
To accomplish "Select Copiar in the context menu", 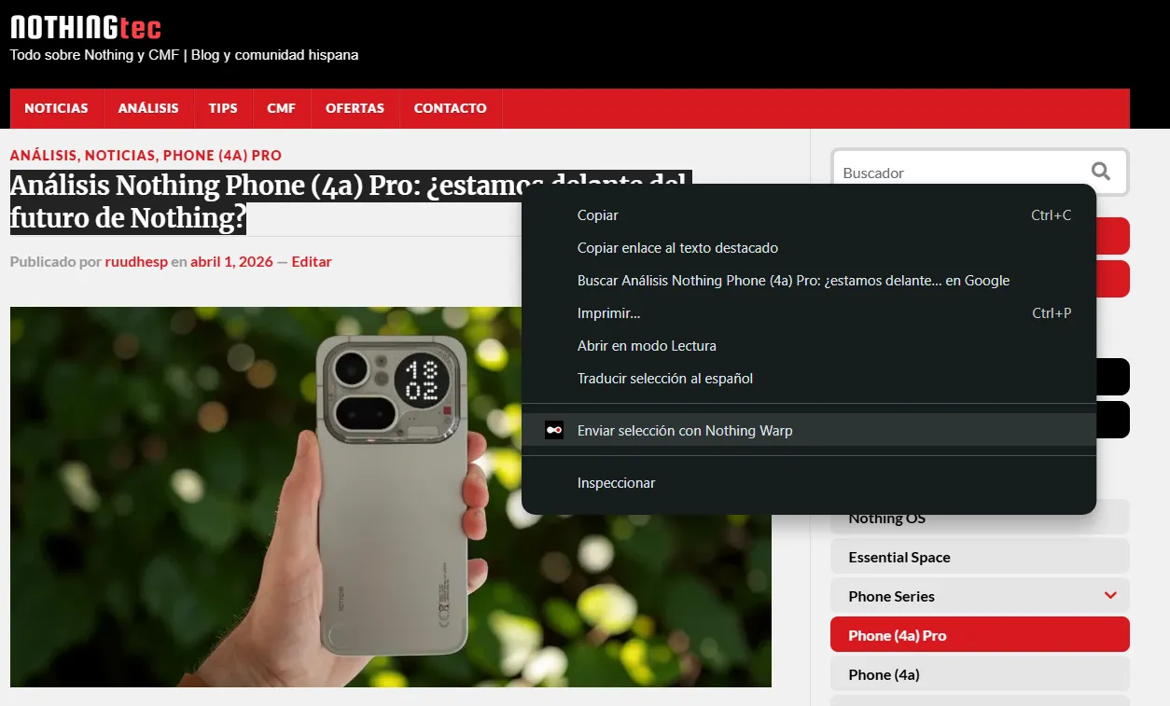I will [598, 215].
